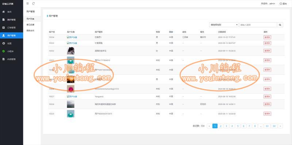Open the 内容管理 document icon
Image resolution: width=292 pixels, height=145 pixels.
(3, 59)
